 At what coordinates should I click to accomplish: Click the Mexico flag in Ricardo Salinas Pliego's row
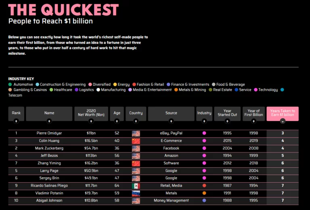pyautogui.click(x=136, y=186)
